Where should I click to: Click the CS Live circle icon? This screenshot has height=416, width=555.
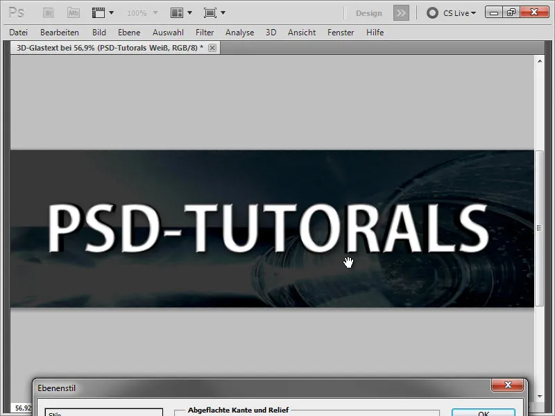click(432, 13)
